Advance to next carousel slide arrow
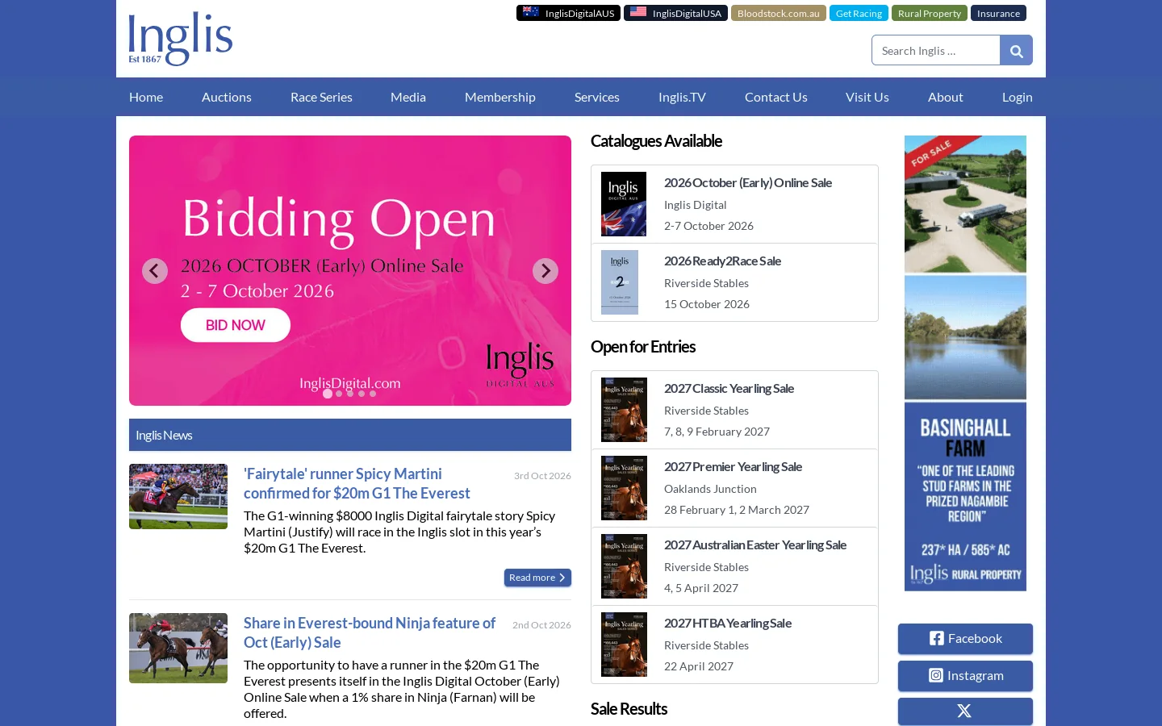 pos(545,271)
